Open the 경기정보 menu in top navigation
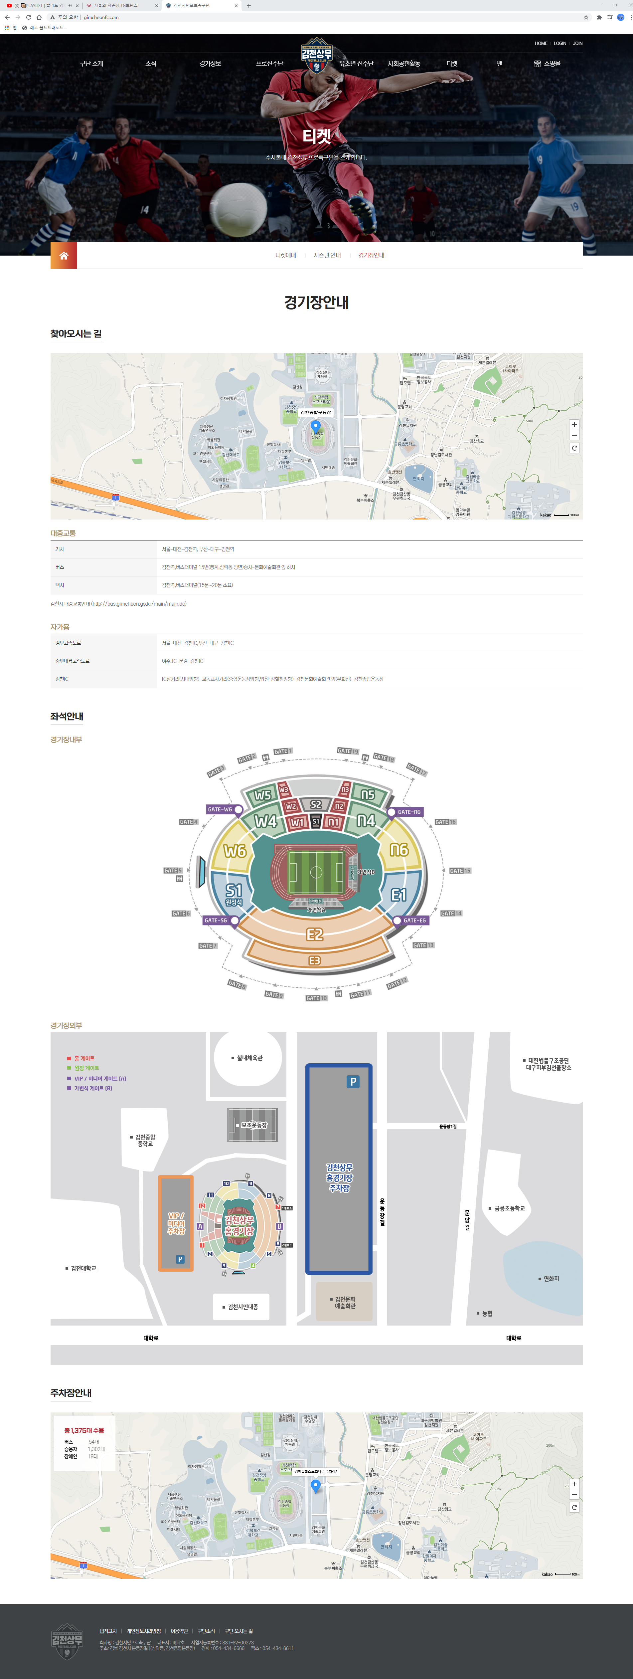Image resolution: width=633 pixels, height=1679 pixels. (210, 64)
